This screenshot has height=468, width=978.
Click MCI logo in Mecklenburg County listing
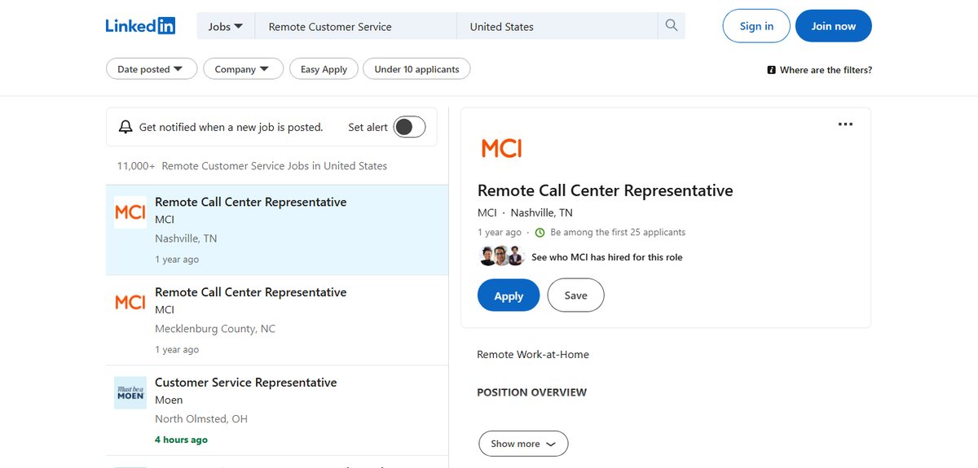[x=130, y=302]
